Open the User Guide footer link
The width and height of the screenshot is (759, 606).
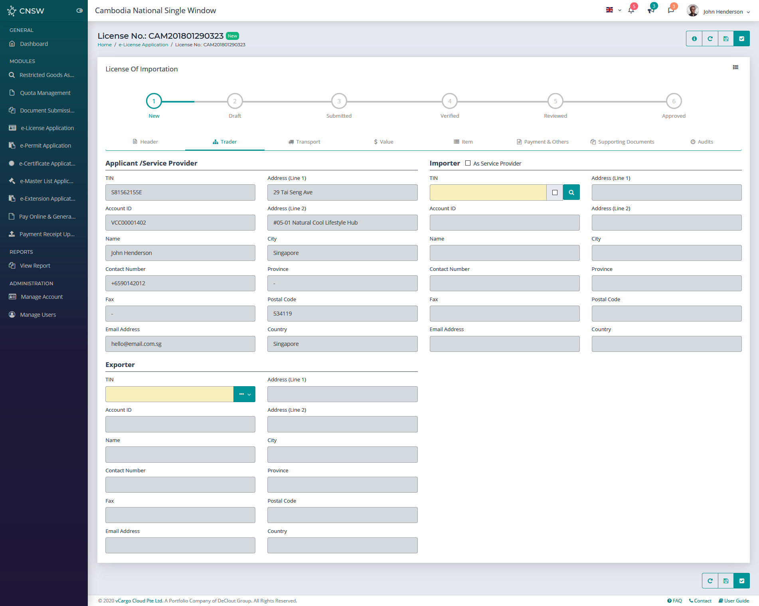pos(733,601)
